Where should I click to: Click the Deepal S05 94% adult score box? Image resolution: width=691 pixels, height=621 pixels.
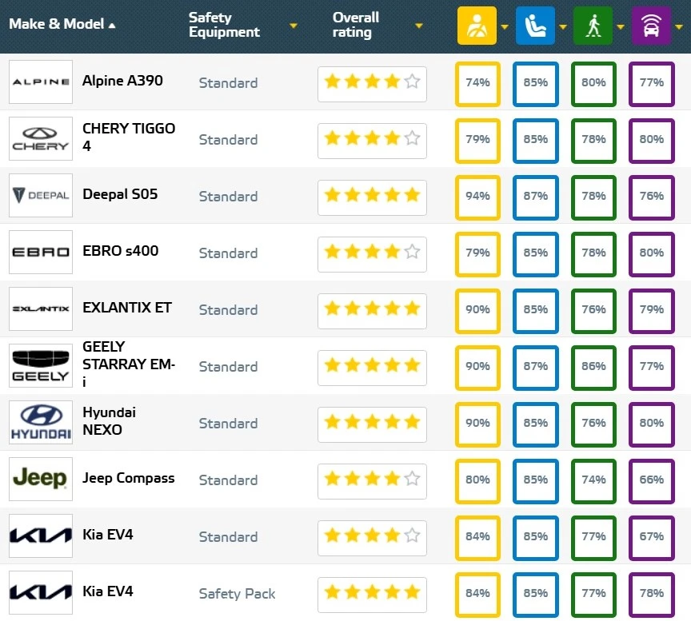(477, 196)
